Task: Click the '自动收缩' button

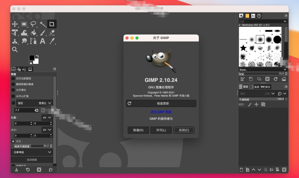Action: point(32,160)
